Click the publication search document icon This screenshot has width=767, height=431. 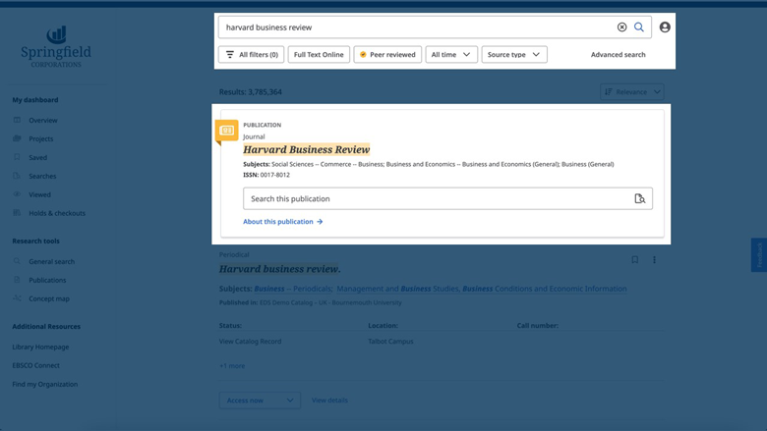(639, 198)
